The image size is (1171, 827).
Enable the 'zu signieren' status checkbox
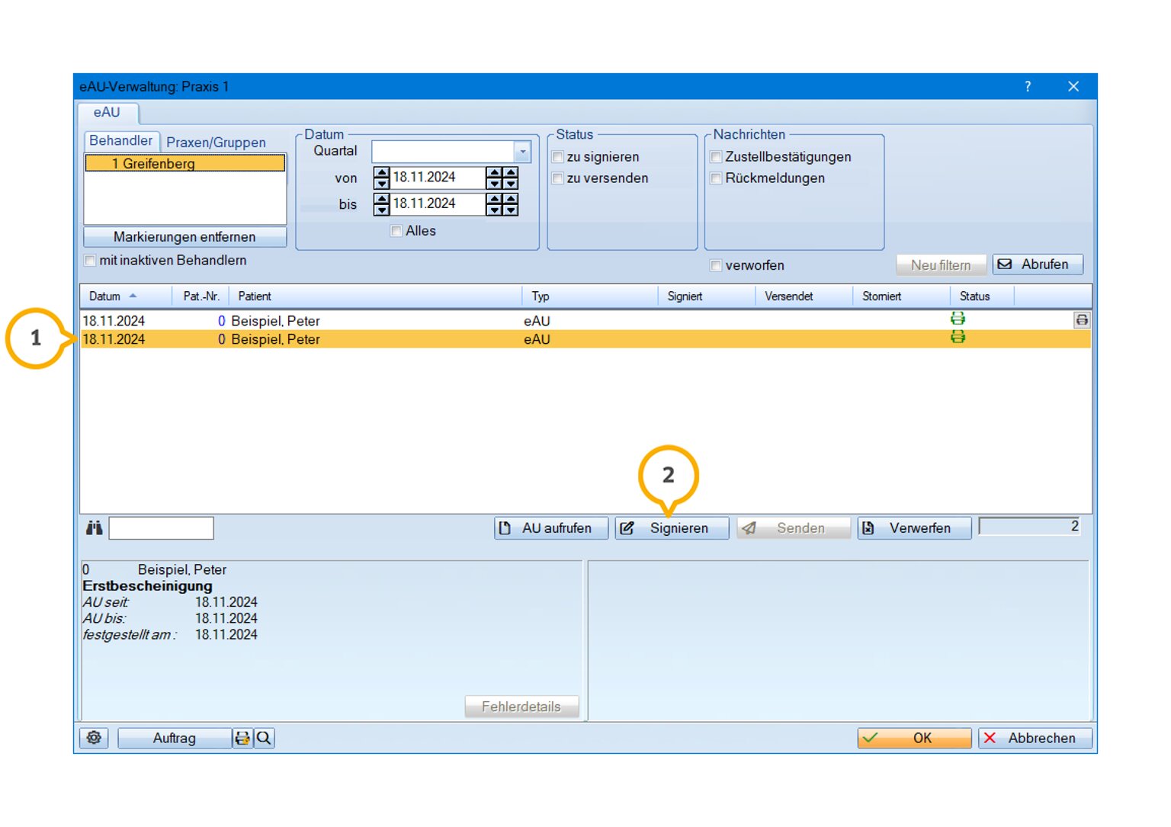558,157
